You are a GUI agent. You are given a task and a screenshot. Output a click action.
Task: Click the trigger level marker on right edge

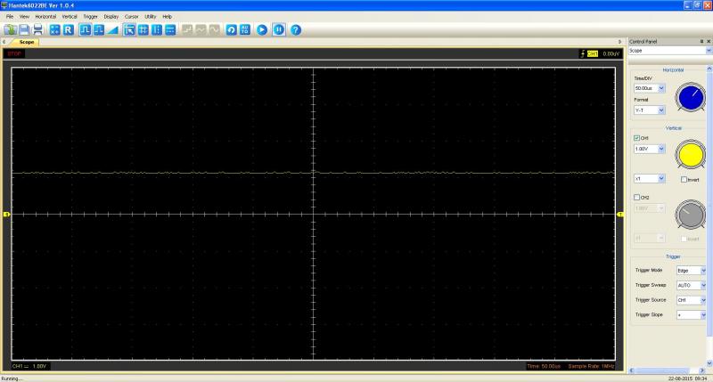(x=620, y=214)
